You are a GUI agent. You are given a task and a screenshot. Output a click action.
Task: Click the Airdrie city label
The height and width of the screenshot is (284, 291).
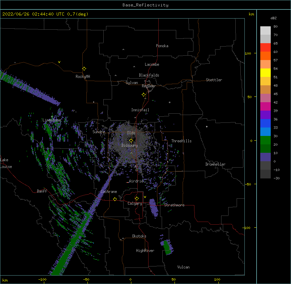pyautogui.click(x=136, y=181)
